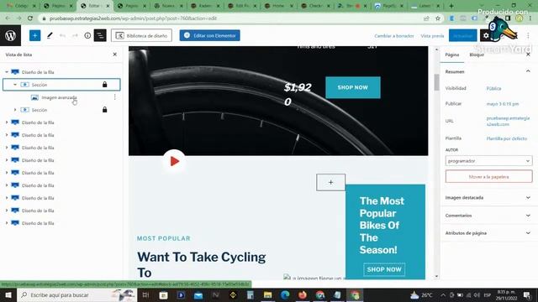Open Biblioteca de diseño
Image resolution: width=538 pixels, height=302 pixels.
click(x=141, y=35)
